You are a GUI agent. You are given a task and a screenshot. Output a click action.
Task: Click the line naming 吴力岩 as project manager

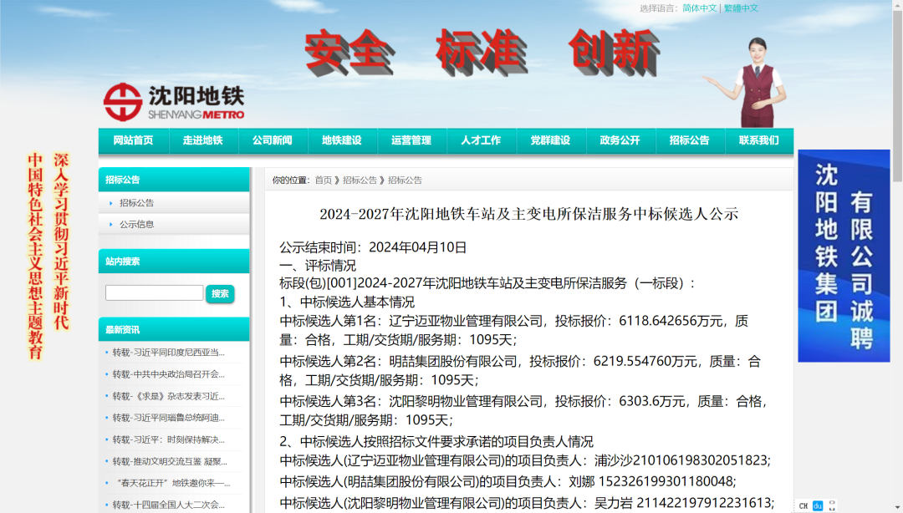click(527, 503)
